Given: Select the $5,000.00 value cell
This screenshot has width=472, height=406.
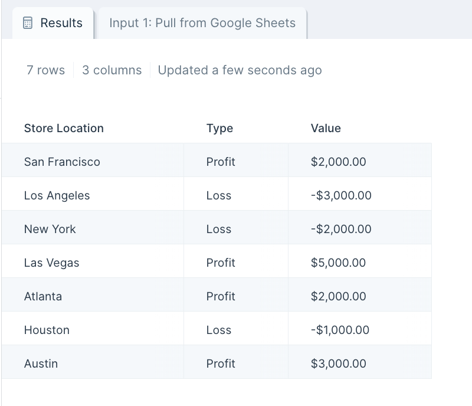Looking at the screenshot, I should [338, 263].
